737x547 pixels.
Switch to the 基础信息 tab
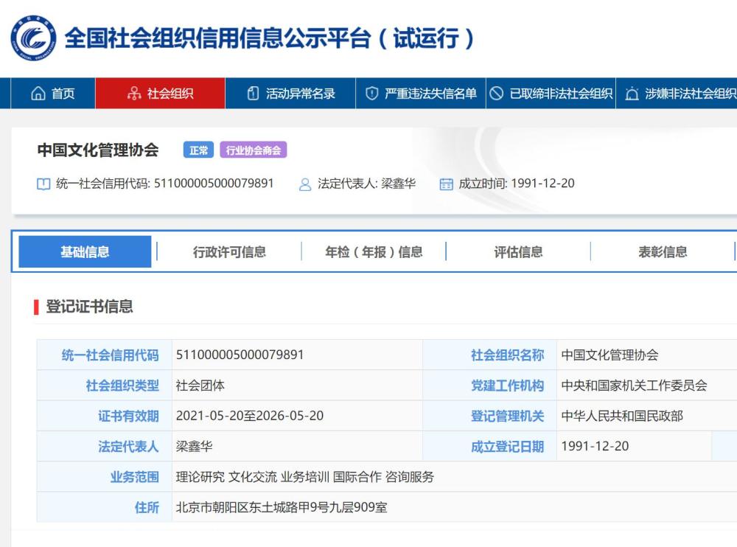(85, 251)
